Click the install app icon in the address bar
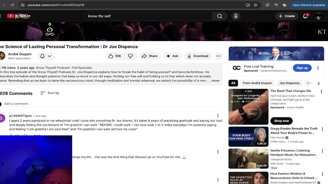 248,5
